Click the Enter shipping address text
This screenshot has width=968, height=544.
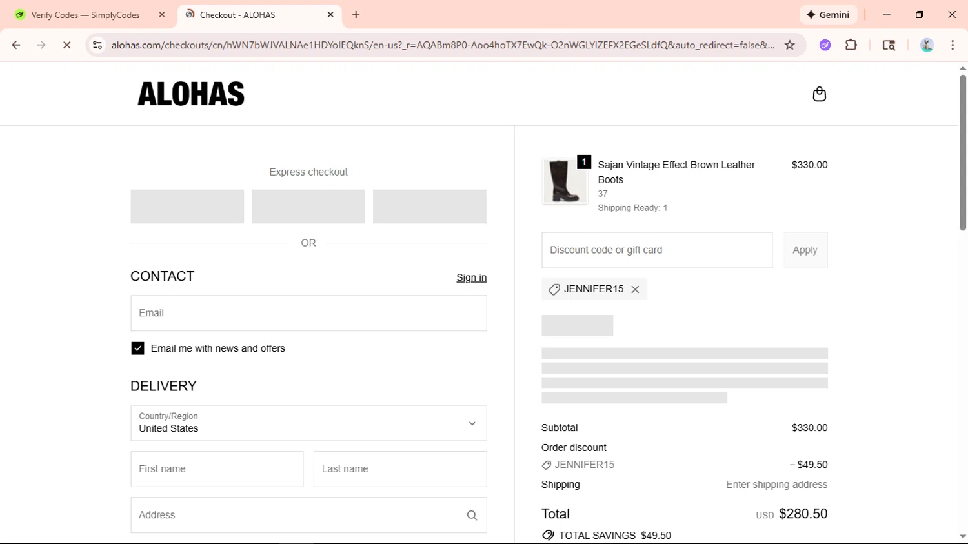click(x=776, y=485)
